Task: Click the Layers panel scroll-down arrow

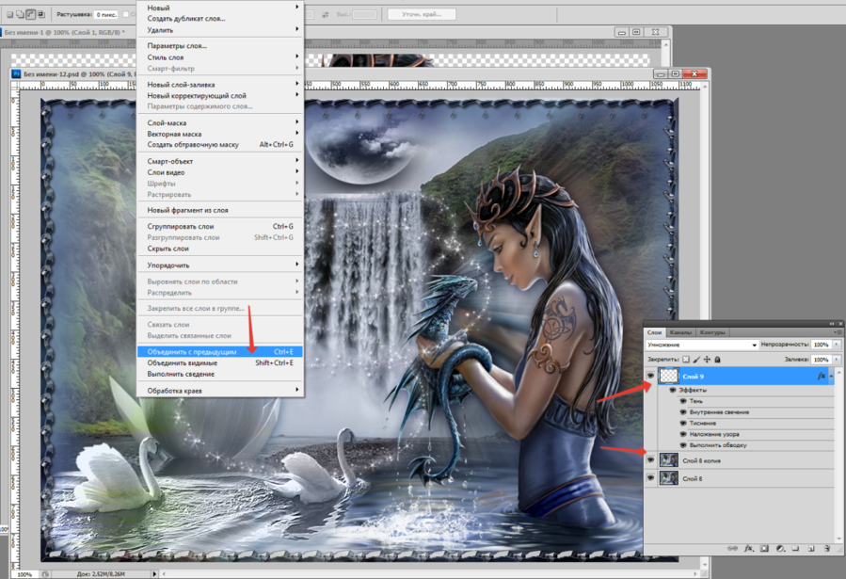Action: [839, 539]
